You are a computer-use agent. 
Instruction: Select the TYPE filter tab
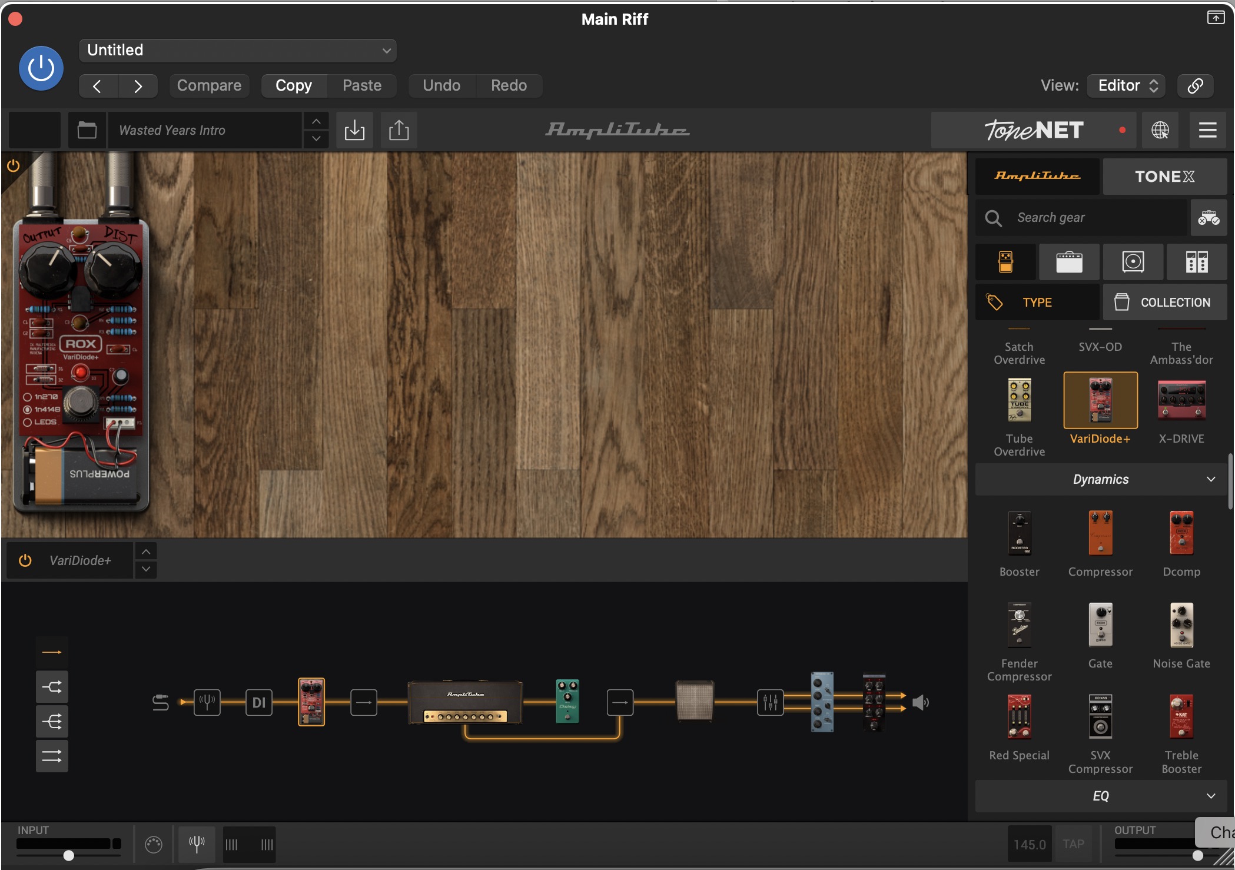click(1037, 303)
